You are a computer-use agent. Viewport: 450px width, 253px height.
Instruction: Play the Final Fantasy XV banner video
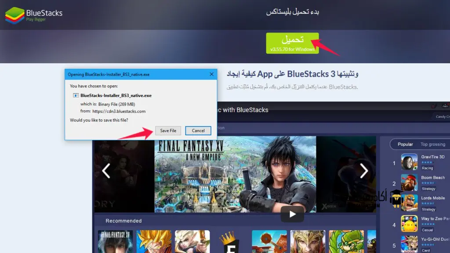[292, 214]
